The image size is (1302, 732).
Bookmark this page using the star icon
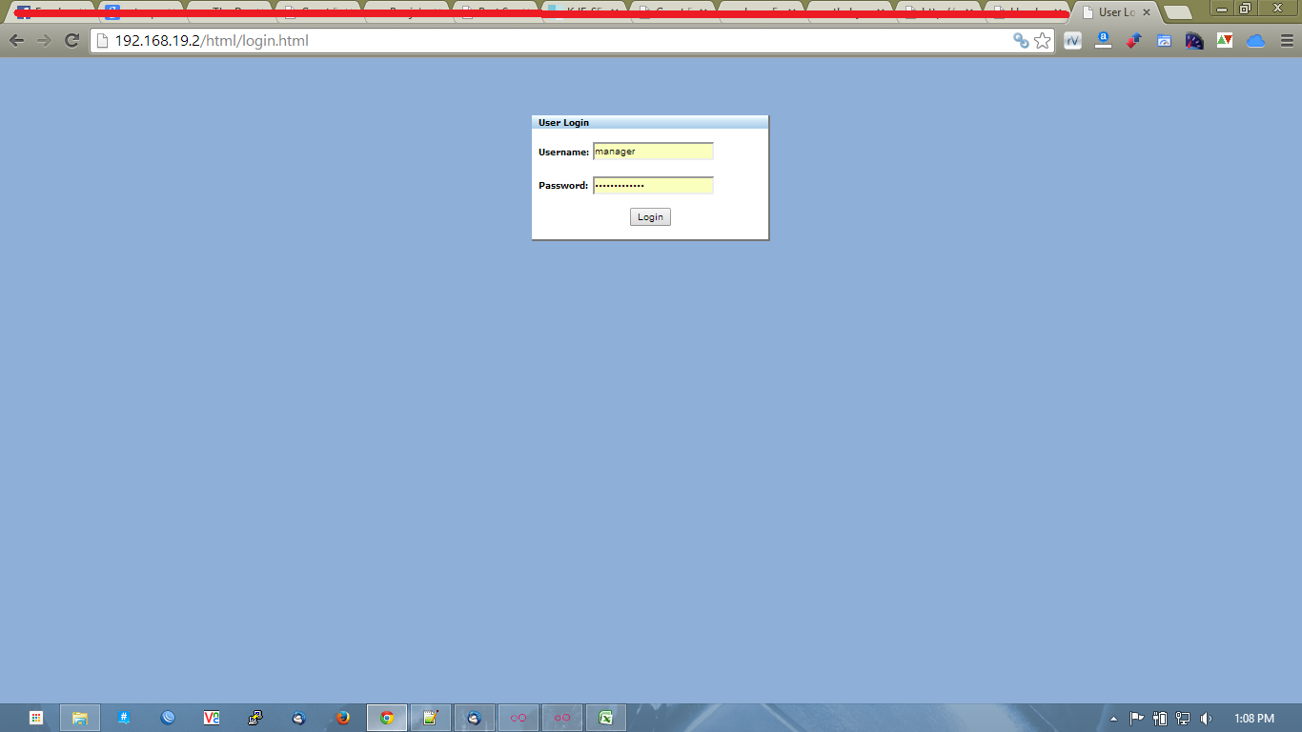1042,40
